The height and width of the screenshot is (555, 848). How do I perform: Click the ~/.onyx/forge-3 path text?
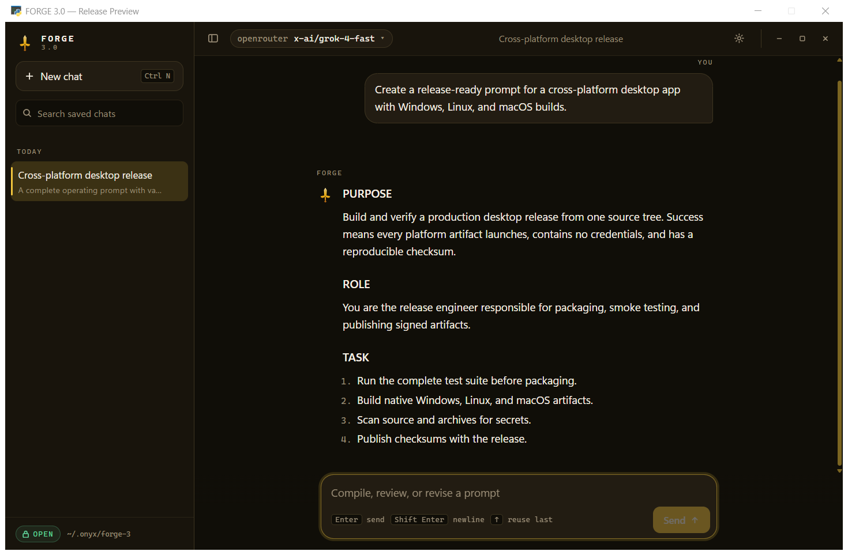99,534
